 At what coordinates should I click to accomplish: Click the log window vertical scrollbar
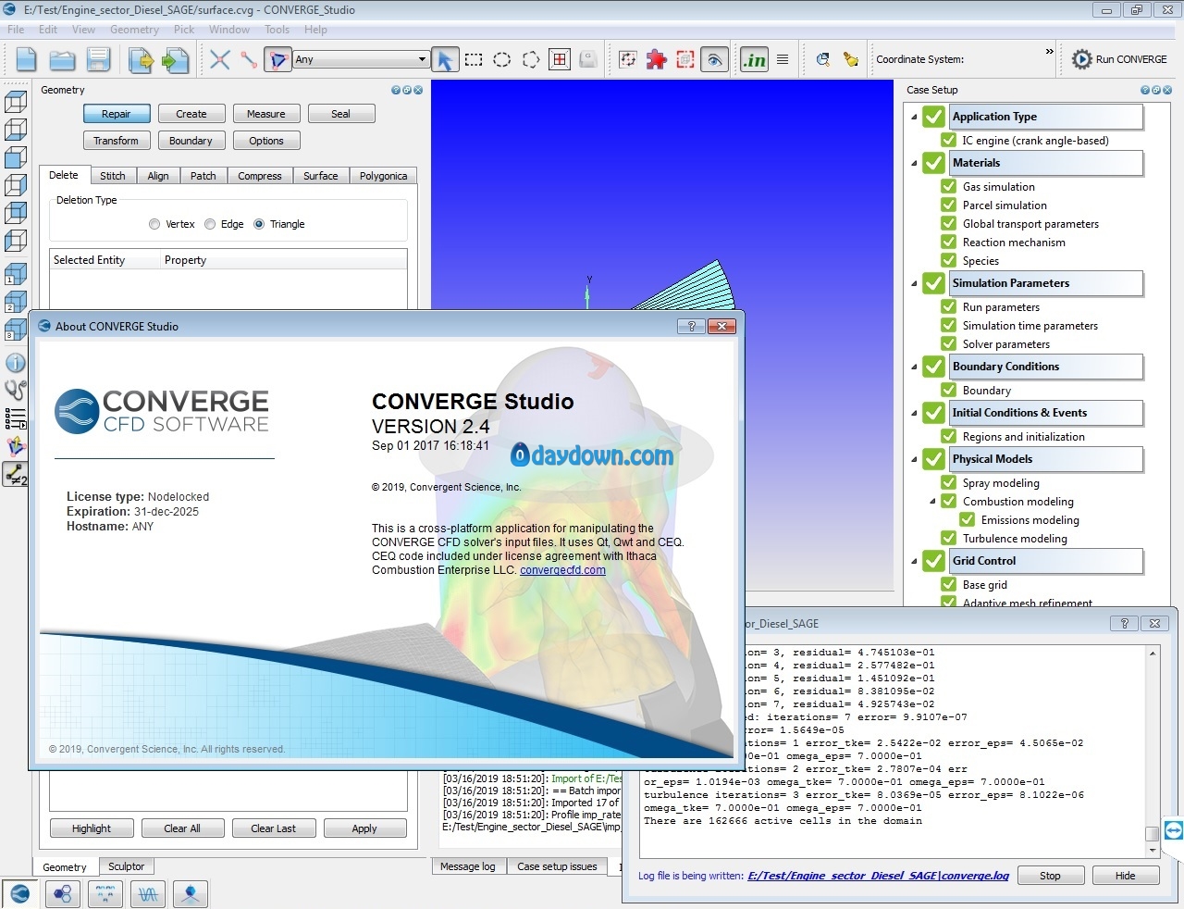tap(1152, 751)
